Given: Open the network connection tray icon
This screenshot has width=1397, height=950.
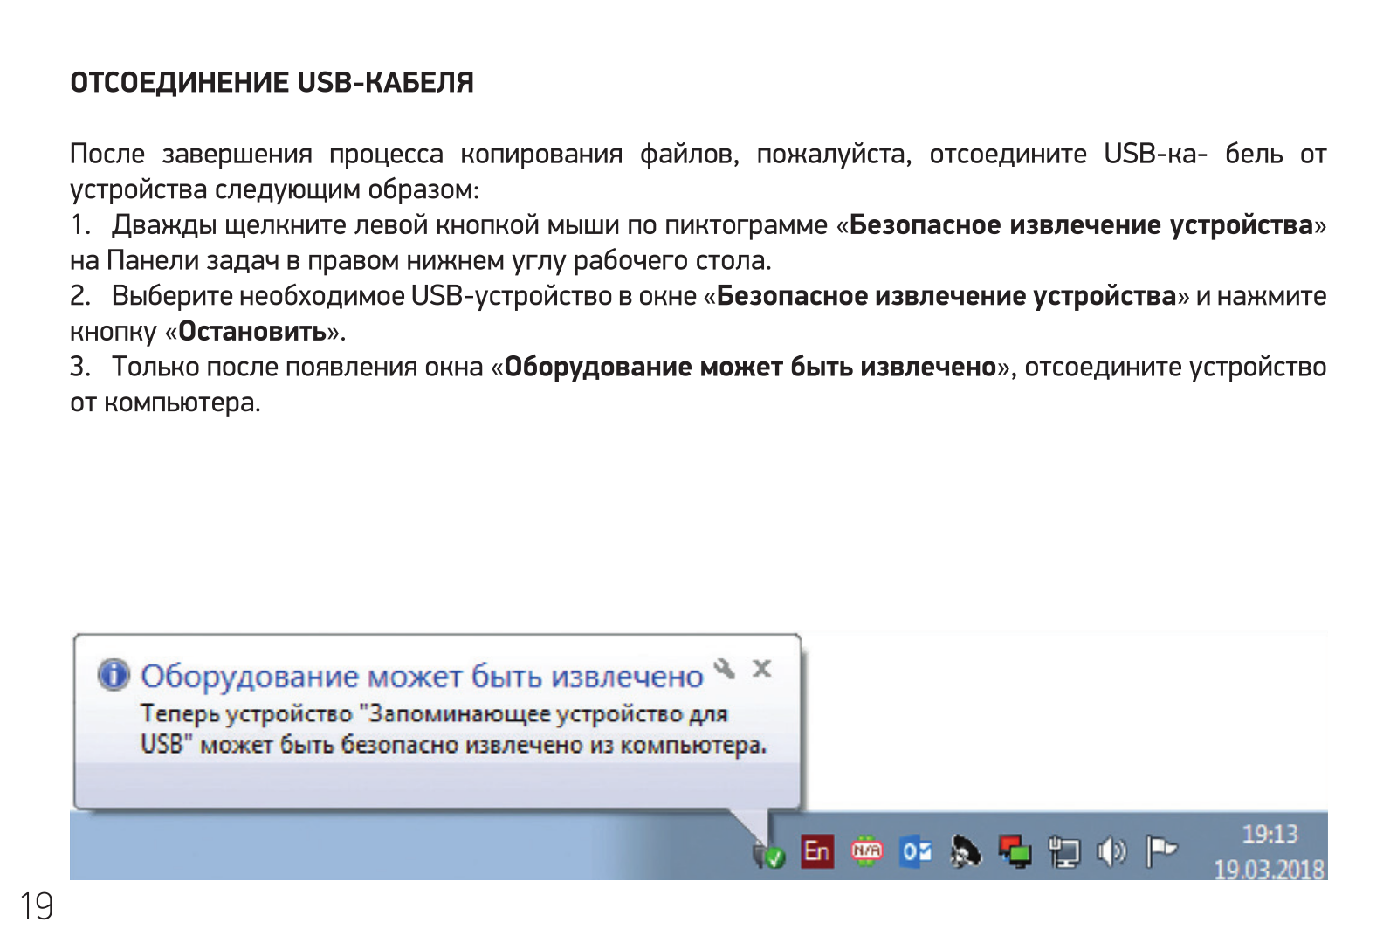Looking at the screenshot, I should pos(1063,851).
